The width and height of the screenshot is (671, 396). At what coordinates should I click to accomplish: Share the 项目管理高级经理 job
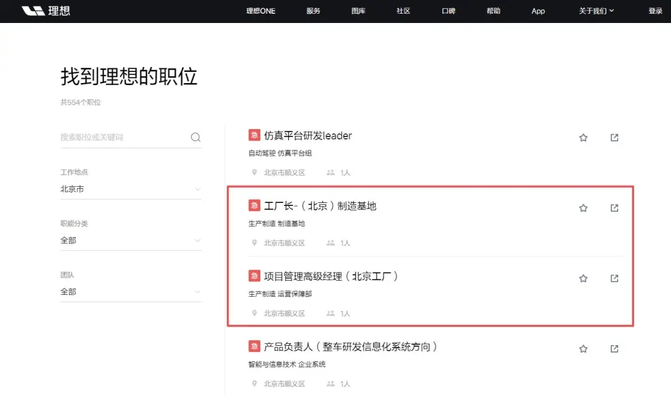(614, 279)
